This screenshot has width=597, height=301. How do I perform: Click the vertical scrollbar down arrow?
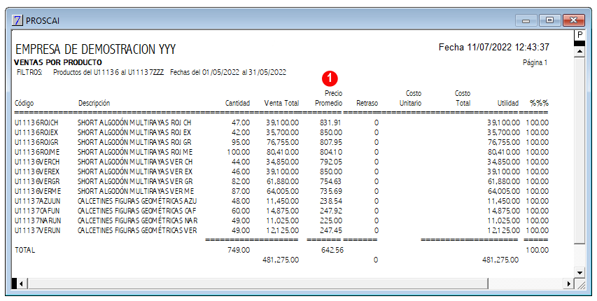click(x=580, y=272)
